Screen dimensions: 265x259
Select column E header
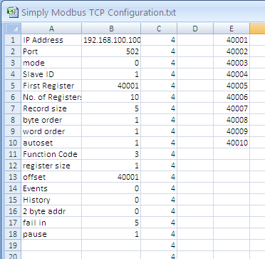pos(232,29)
